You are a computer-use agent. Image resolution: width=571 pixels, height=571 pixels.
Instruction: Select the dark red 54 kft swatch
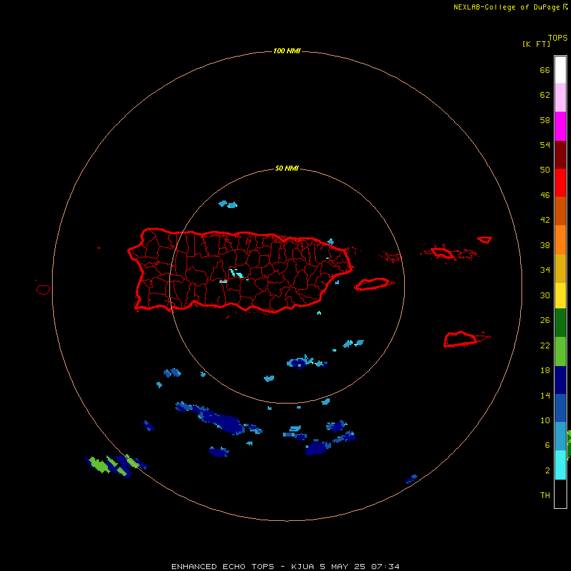(560, 155)
